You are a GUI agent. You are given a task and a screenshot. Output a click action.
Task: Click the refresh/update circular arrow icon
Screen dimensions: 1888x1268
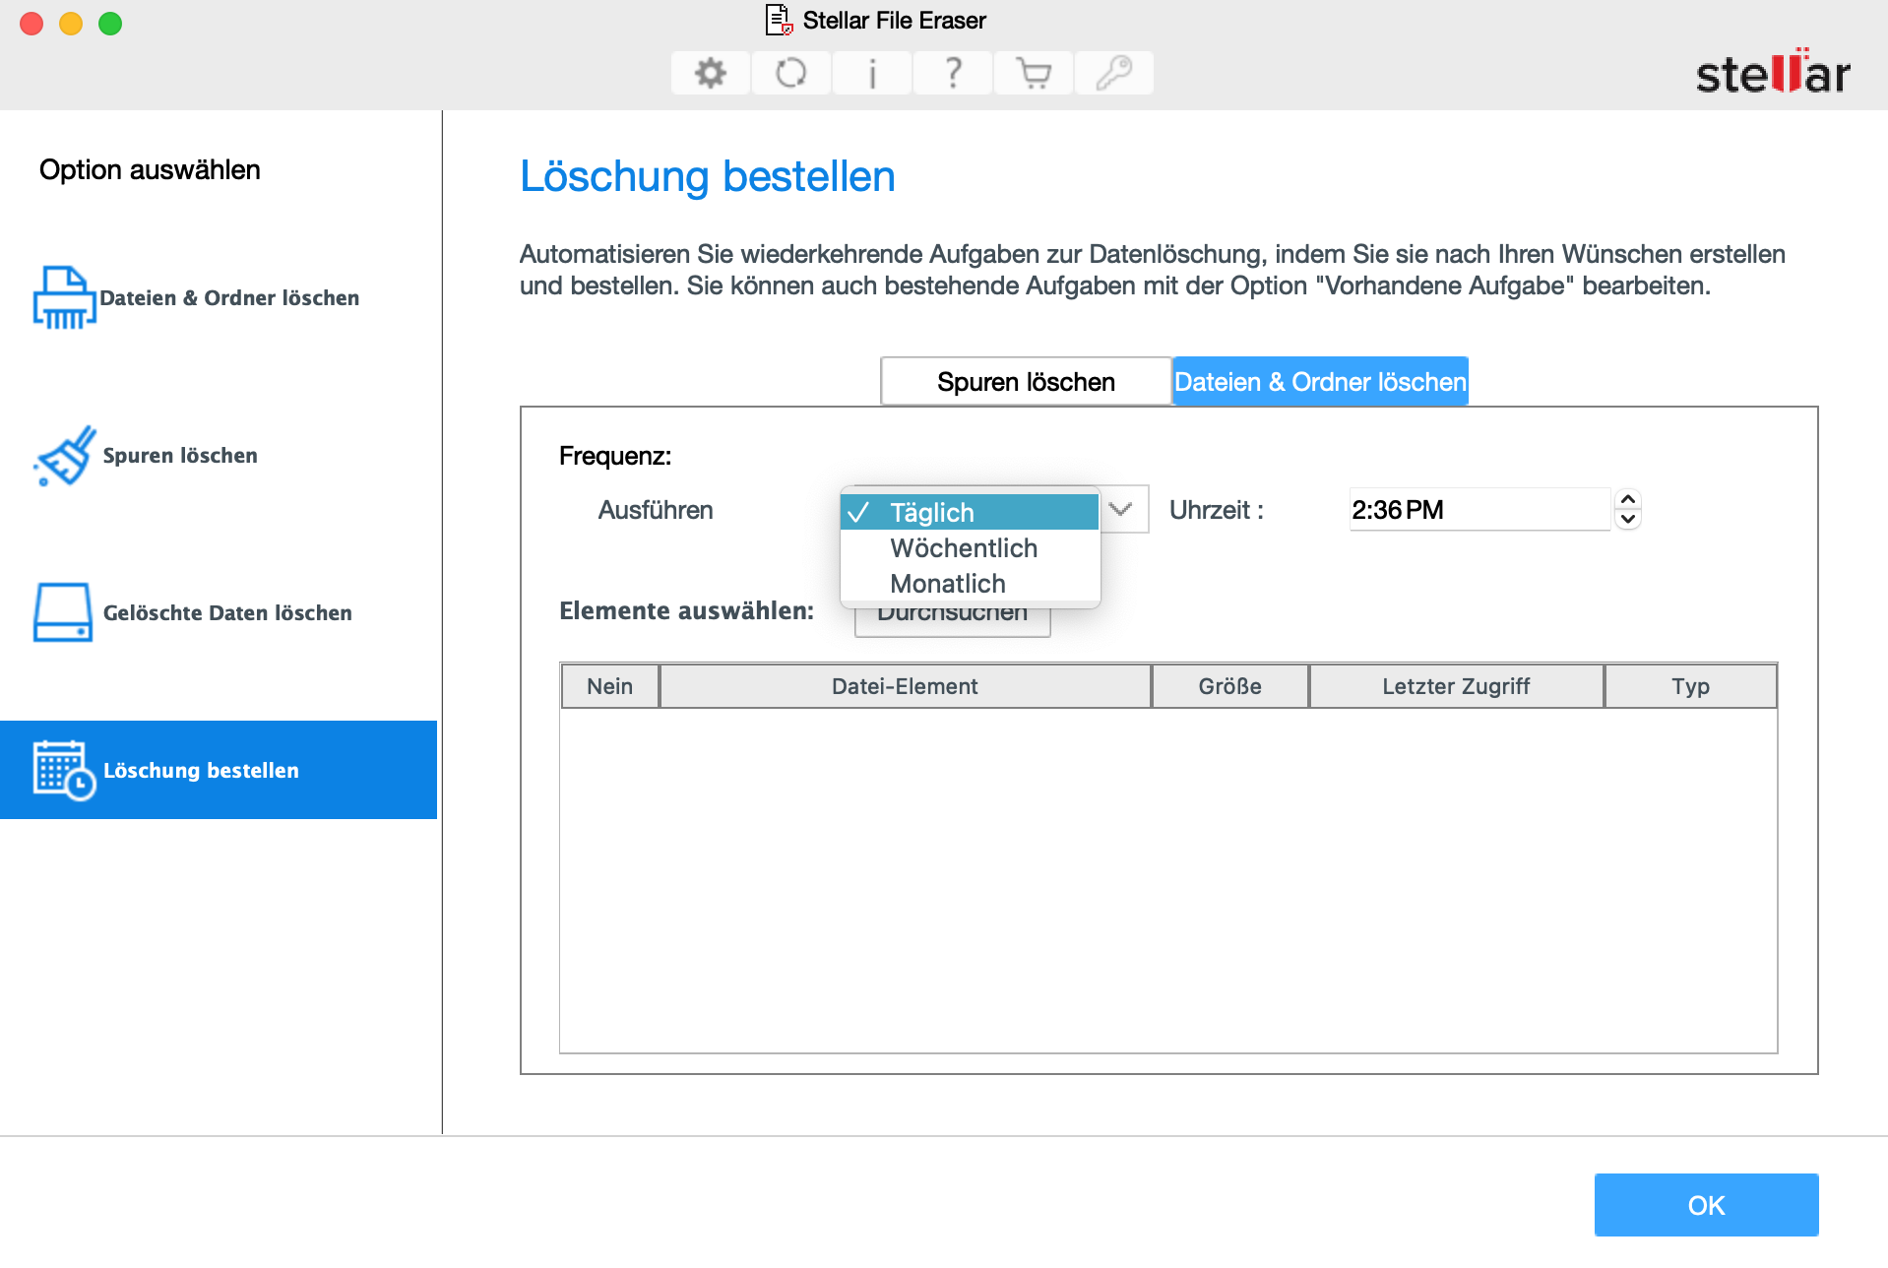790,73
